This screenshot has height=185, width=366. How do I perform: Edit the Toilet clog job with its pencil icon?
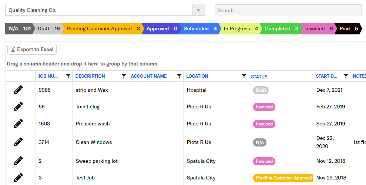pos(19,107)
